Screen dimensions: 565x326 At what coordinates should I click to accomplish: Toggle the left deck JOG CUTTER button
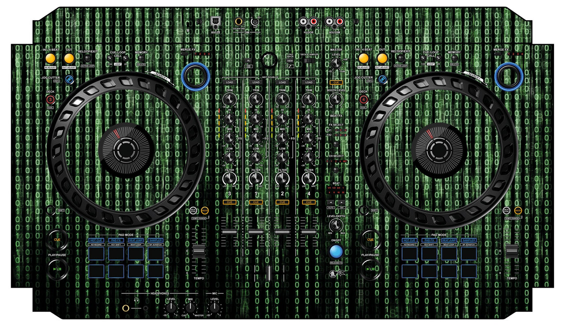pyautogui.click(x=69, y=79)
